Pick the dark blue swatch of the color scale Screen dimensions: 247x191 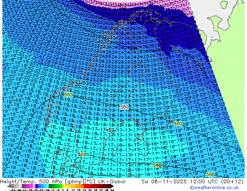tap(37, 186)
